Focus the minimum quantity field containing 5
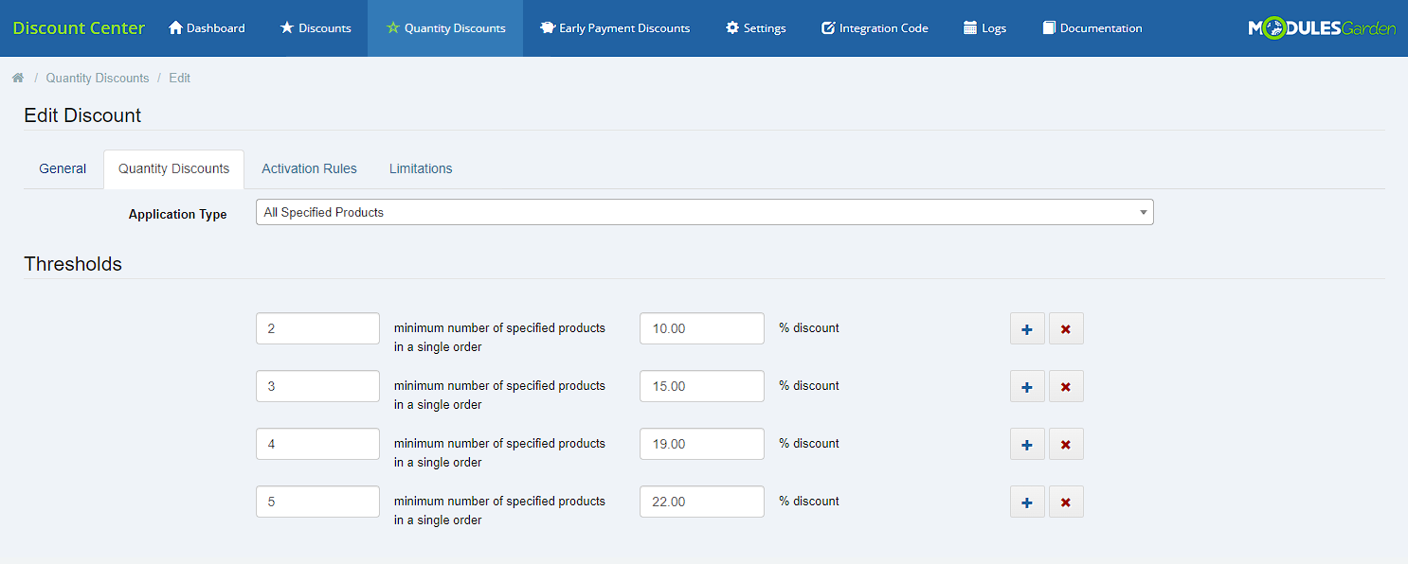The height and width of the screenshot is (564, 1408). (x=317, y=502)
